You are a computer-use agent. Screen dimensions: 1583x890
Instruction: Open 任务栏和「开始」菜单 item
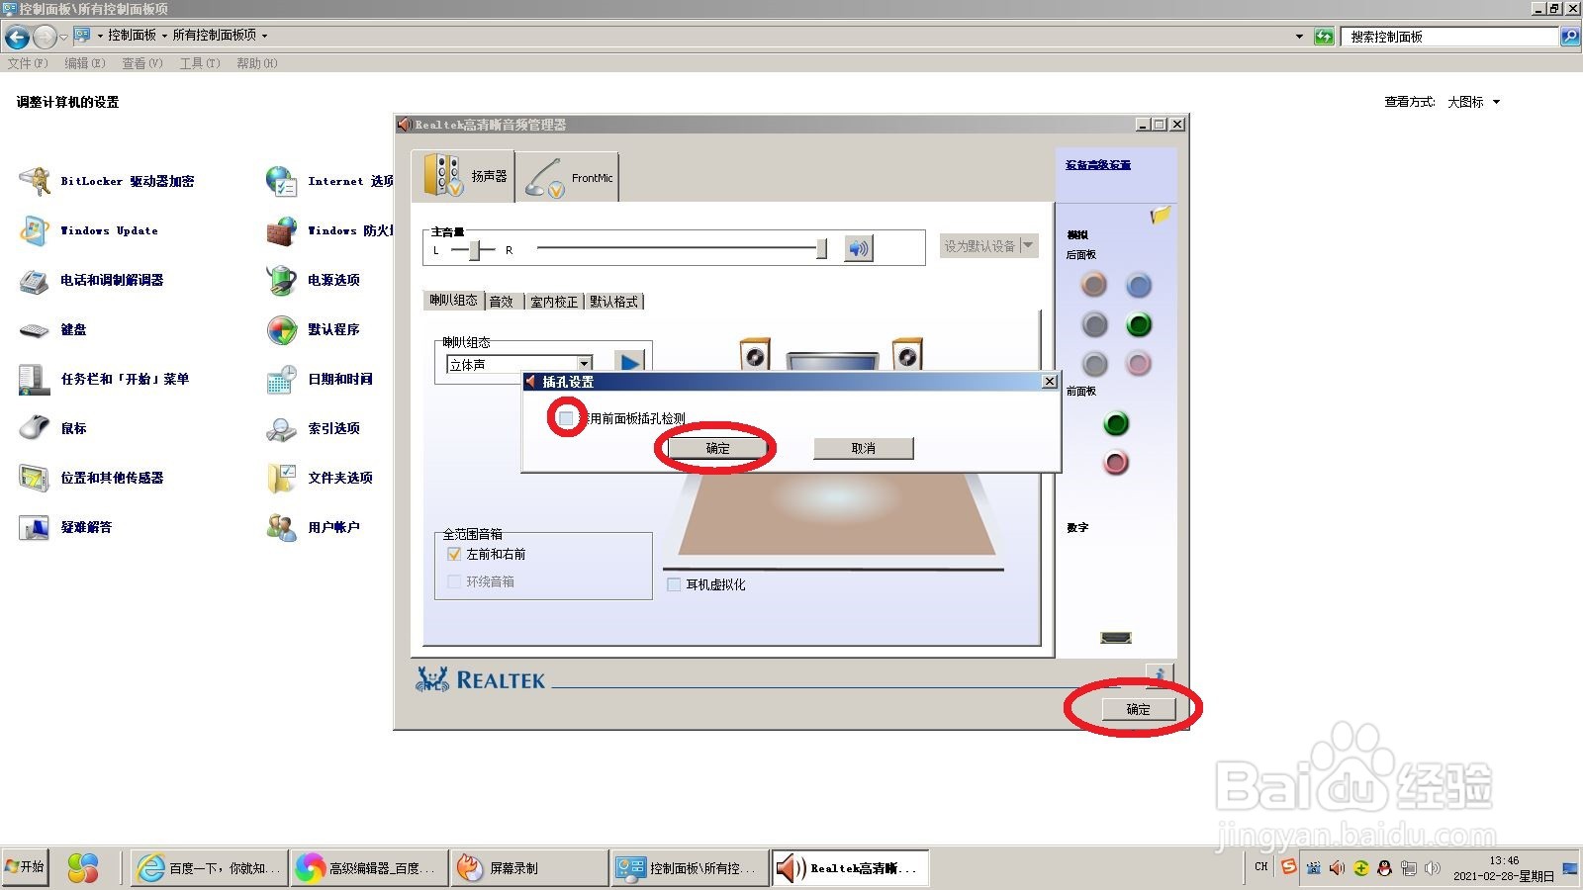coord(104,379)
